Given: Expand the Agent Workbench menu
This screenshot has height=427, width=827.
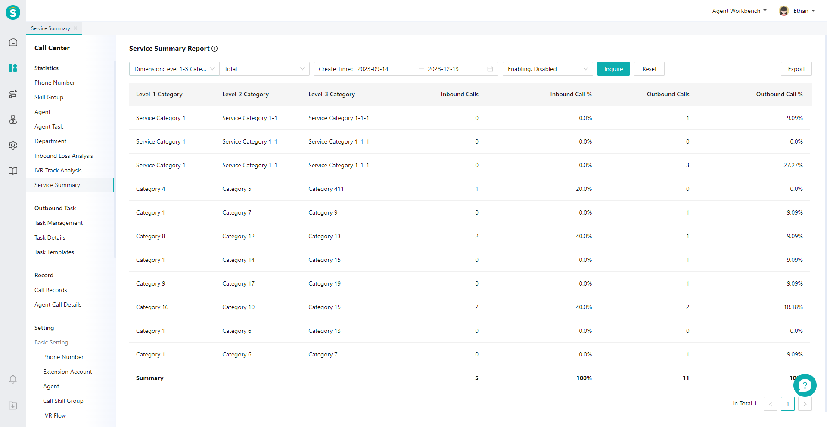Looking at the screenshot, I should [x=739, y=11].
